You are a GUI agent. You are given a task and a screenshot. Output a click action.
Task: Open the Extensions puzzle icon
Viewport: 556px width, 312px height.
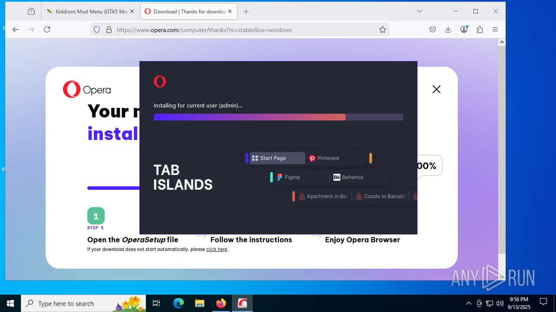point(480,29)
